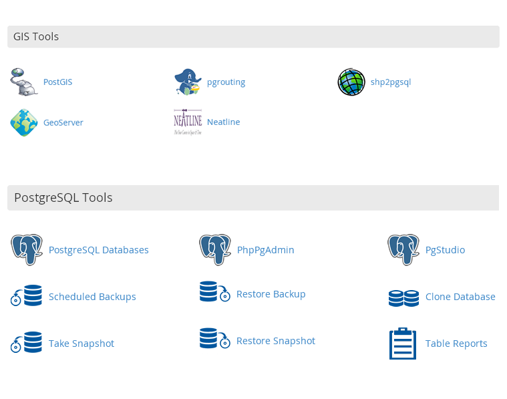Collapse the PostgreSQL Tools section header
This screenshot has width=507, height=399.
tap(253, 198)
